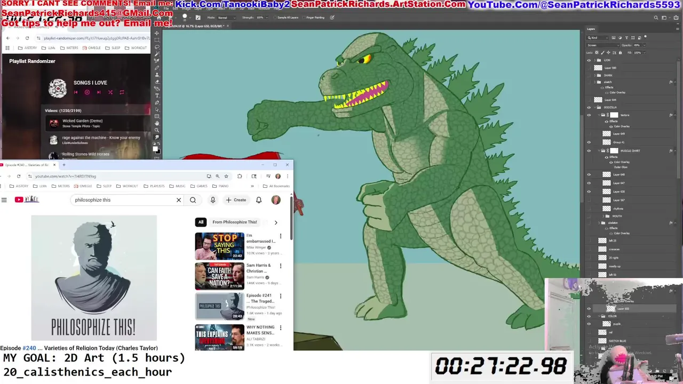
Task: Open the WORKOUT bookmark folder in YouTube window
Action: (x=128, y=186)
